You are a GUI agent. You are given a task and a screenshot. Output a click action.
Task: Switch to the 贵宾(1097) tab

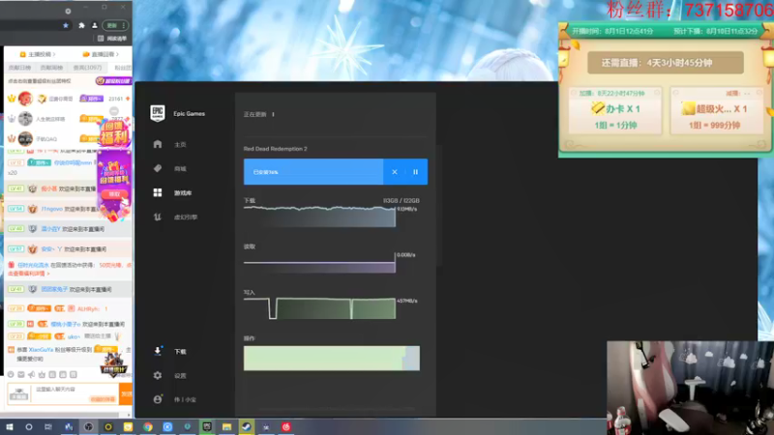(x=87, y=68)
